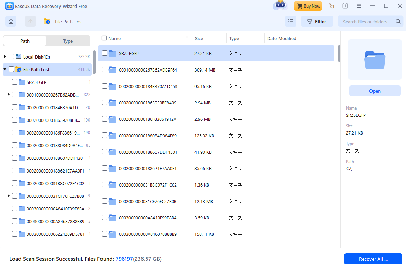This screenshot has height=268, width=406.
Task: Tick checkbox for 00020000000184B370A1D453 in list
Action: (105, 86)
